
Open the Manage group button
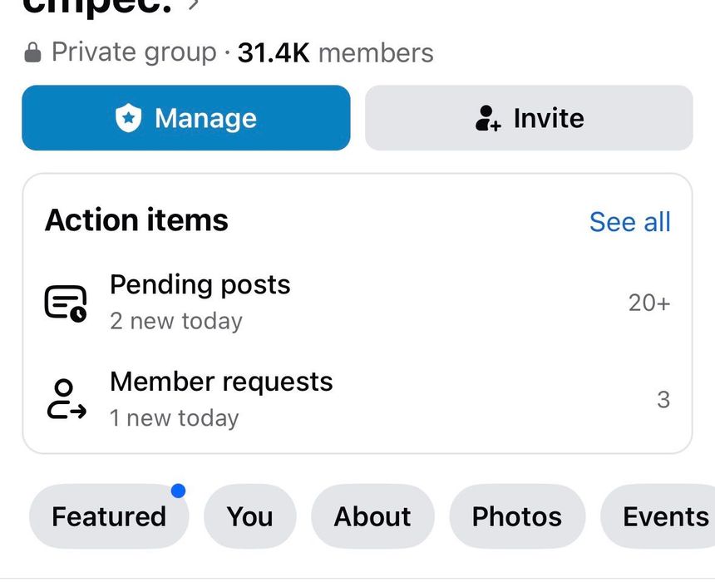(186, 118)
